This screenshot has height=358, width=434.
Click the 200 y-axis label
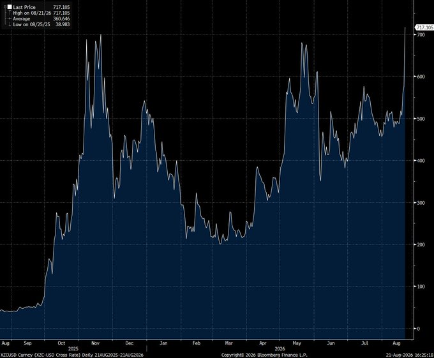[x=421, y=244]
